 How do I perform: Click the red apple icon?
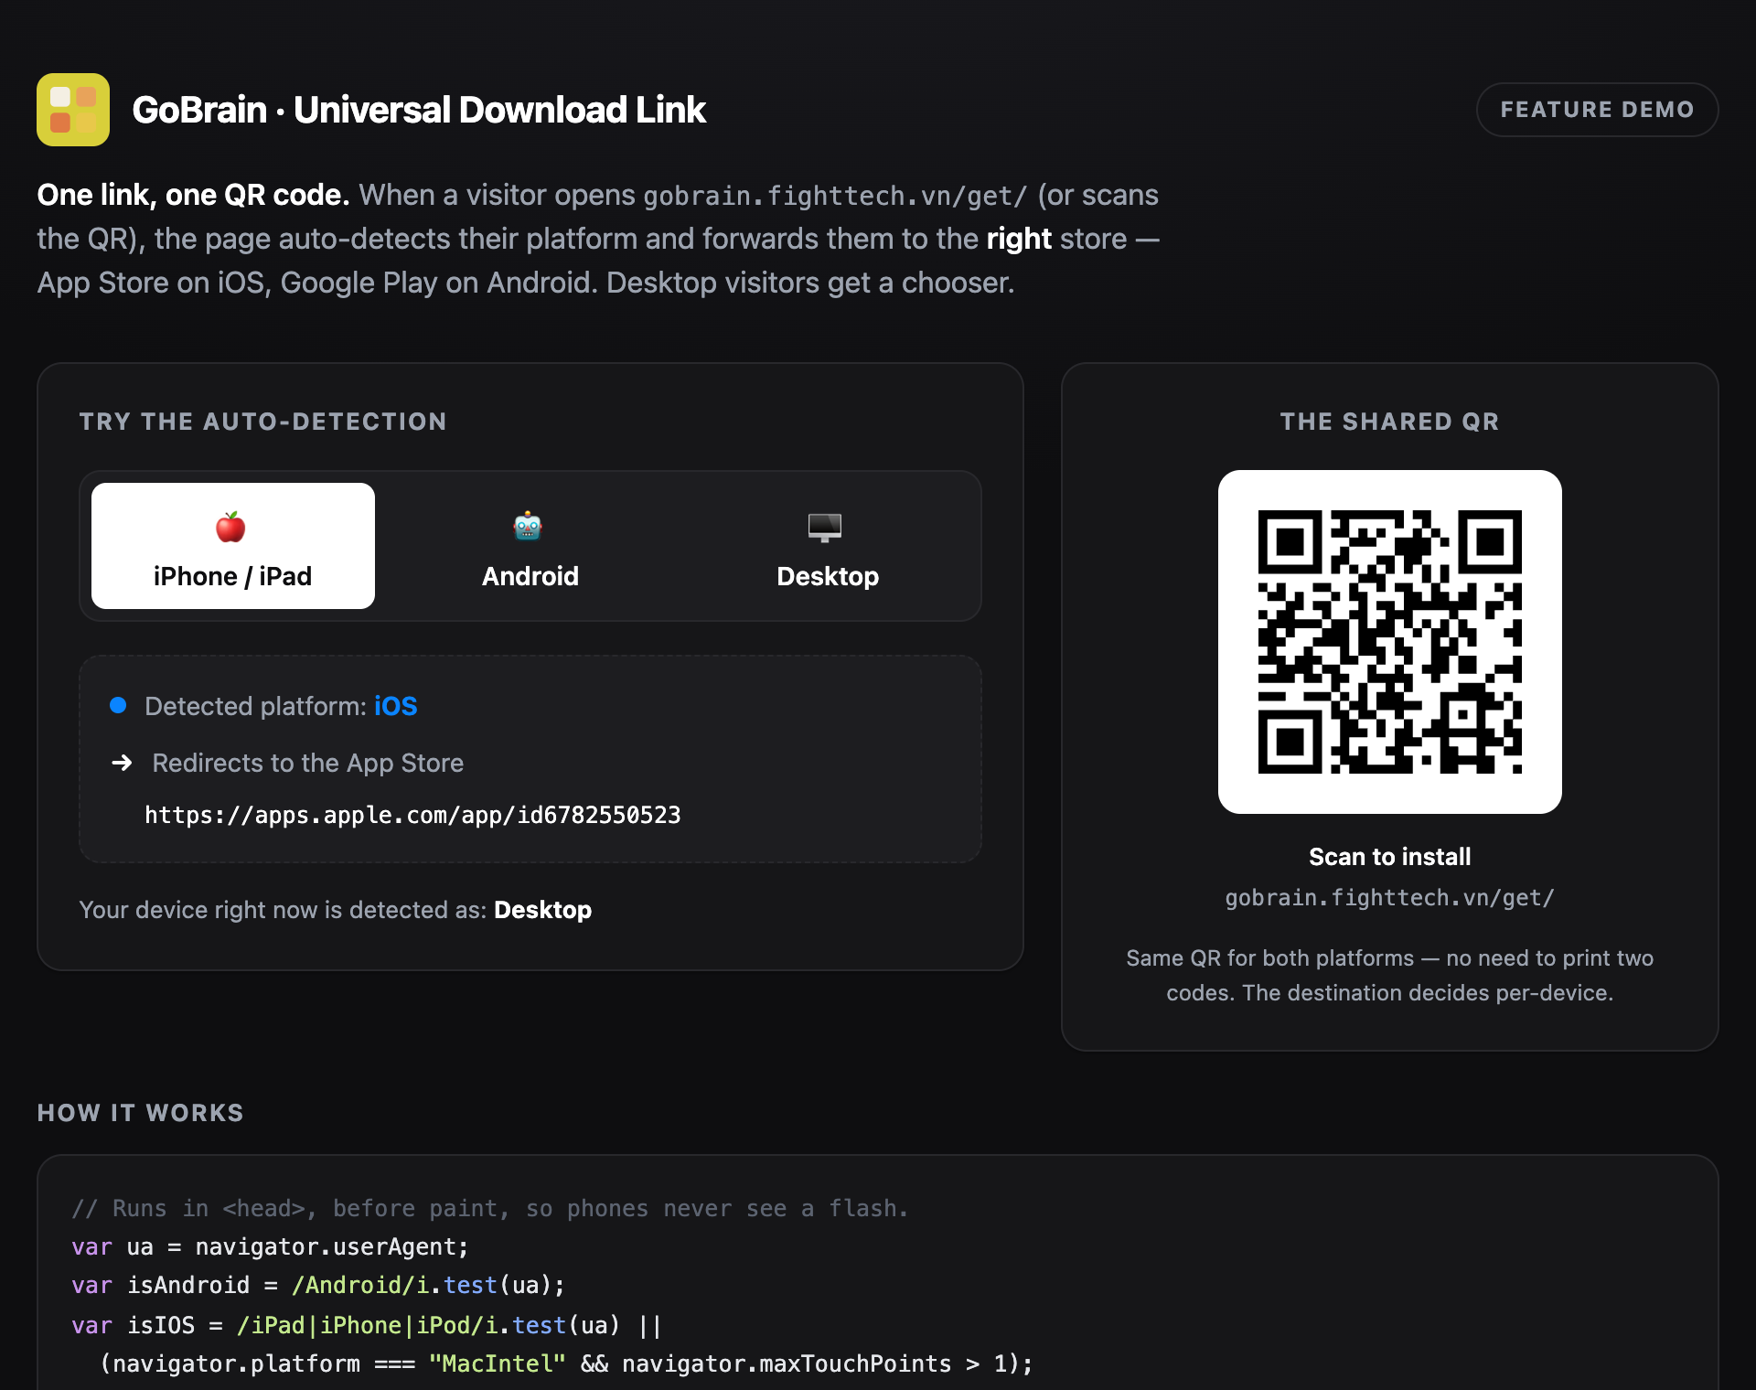tap(230, 527)
